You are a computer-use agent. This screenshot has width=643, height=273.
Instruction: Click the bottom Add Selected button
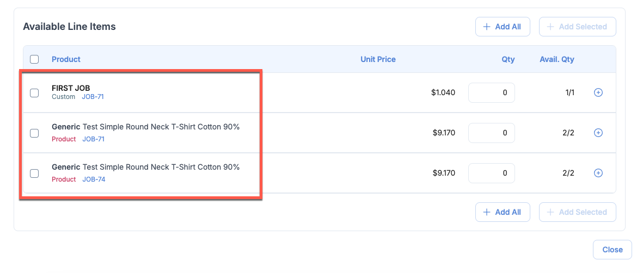click(577, 212)
